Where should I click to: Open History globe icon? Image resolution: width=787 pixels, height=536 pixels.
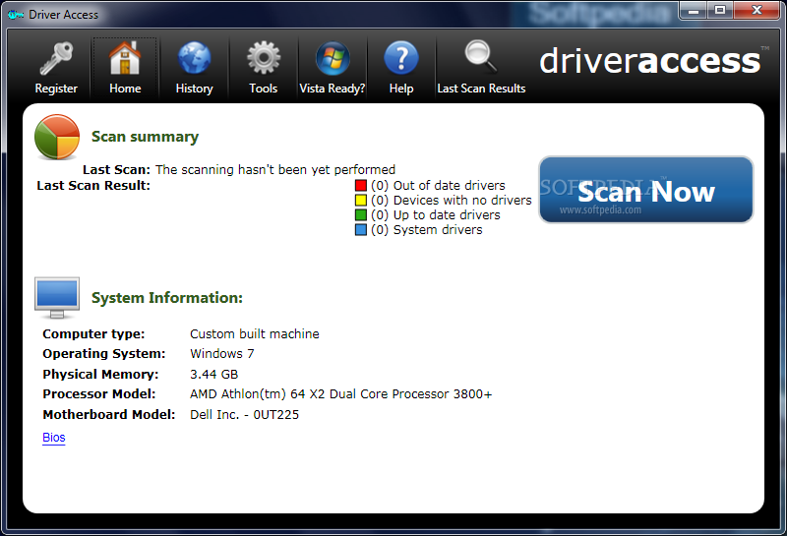pyautogui.click(x=194, y=58)
